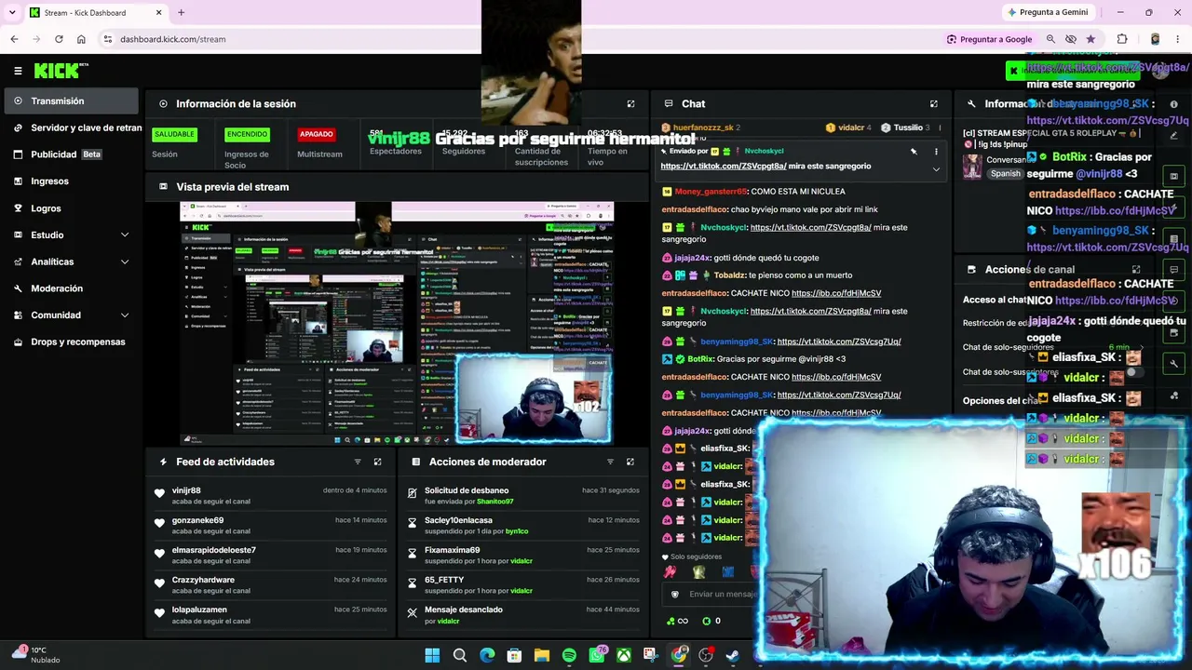The height and width of the screenshot is (670, 1192).
Task: Click the SALUDABLE session status badge
Action: pyautogui.click(x=174, y=134)
